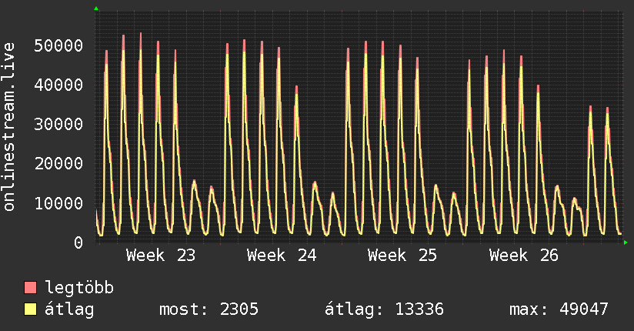Click the yellow átlag legend swatch
634x331 pixels.
coord(30,309)
